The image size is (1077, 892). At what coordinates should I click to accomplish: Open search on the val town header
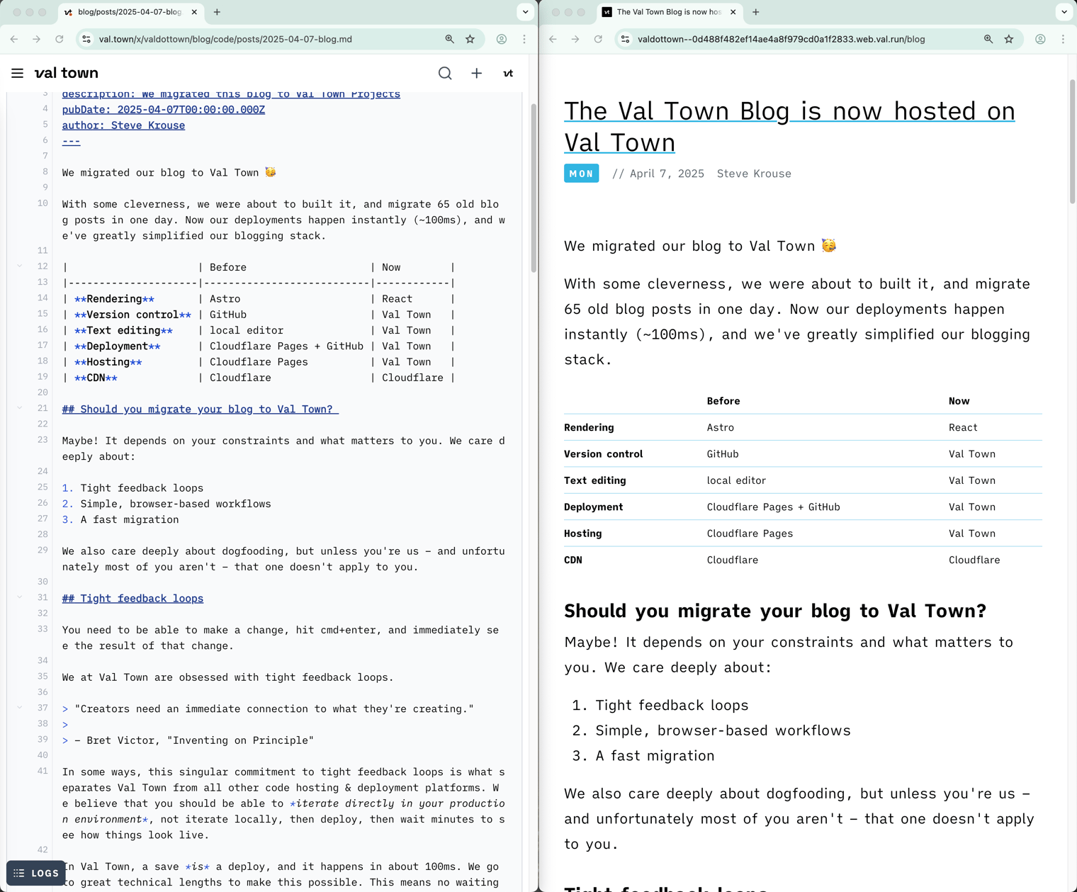[445, 73]
